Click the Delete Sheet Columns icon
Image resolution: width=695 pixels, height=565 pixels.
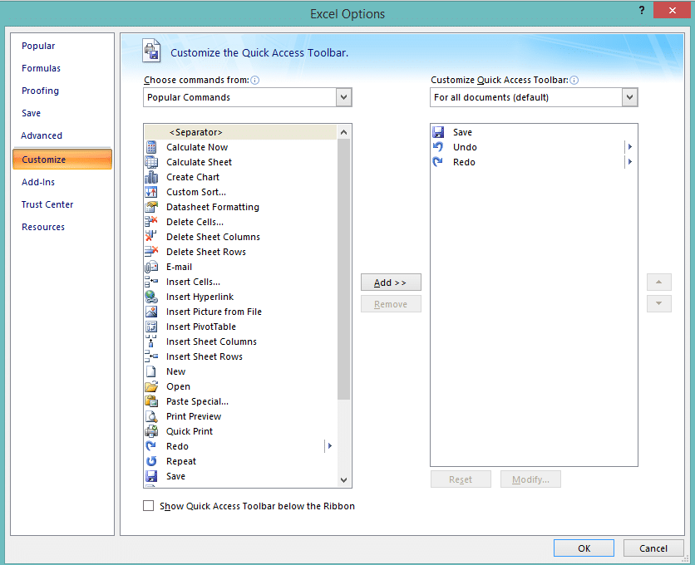pos(151,237)
